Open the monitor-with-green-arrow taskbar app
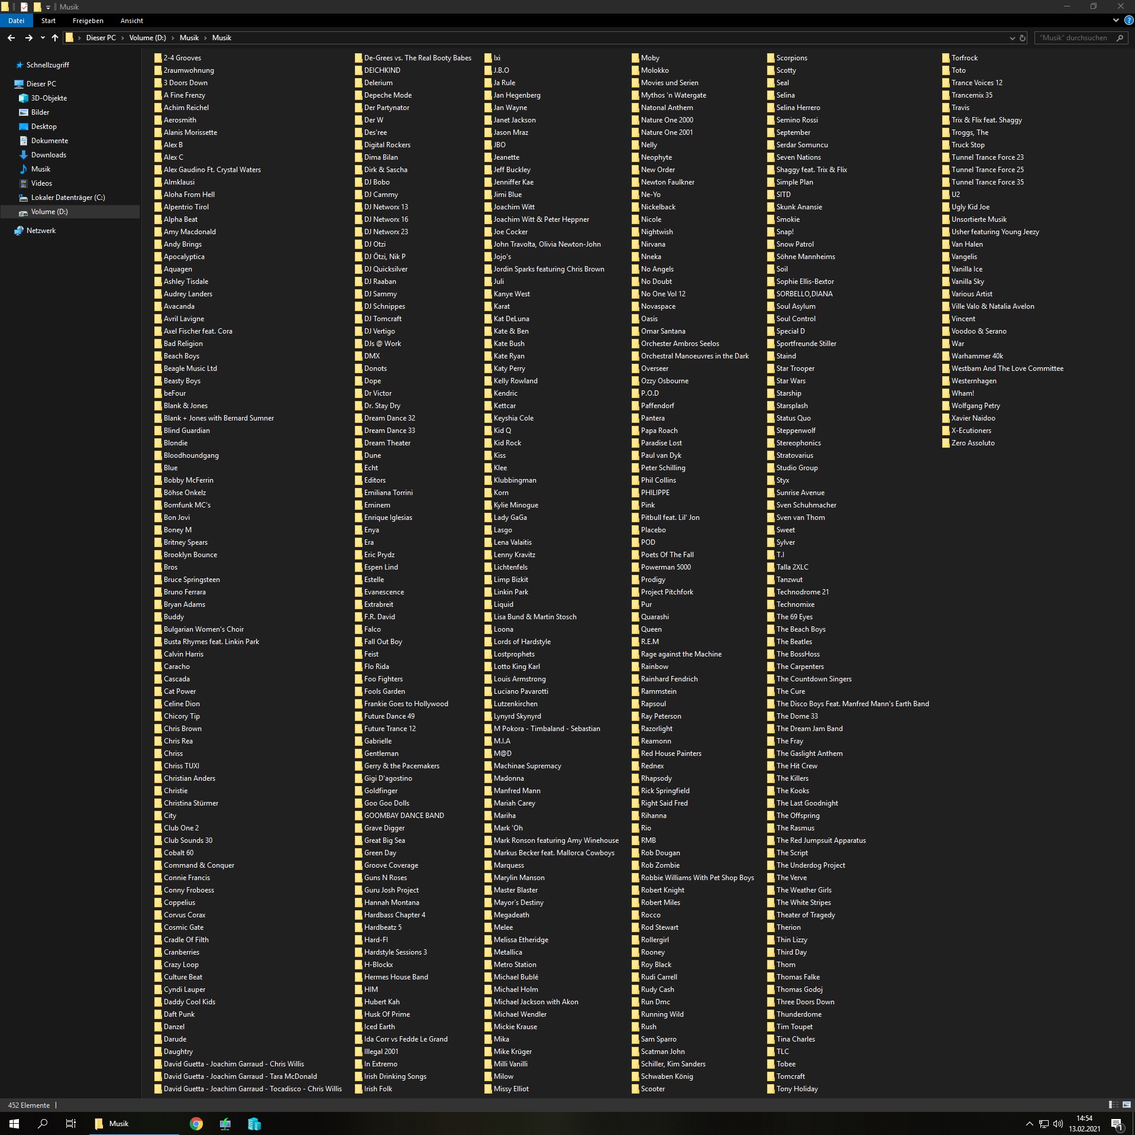1135x1135 pixels. (x=225, y=1123)
